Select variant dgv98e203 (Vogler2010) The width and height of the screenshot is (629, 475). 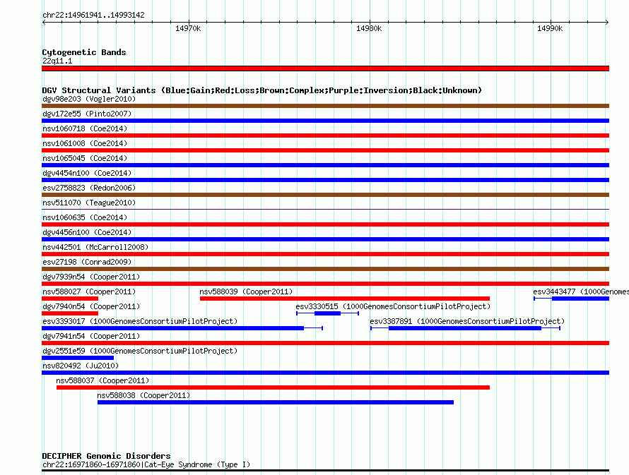[89, 99]
